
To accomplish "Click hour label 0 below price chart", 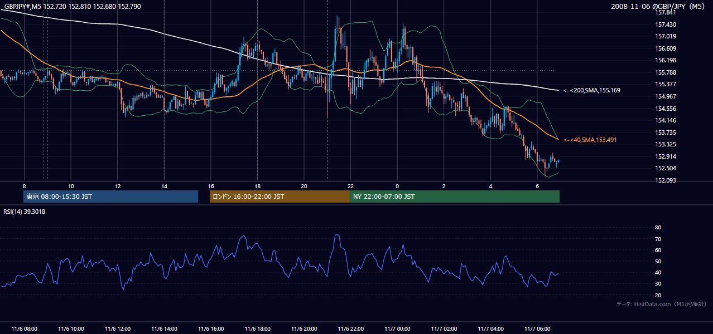I will click(x=397, y=185).
